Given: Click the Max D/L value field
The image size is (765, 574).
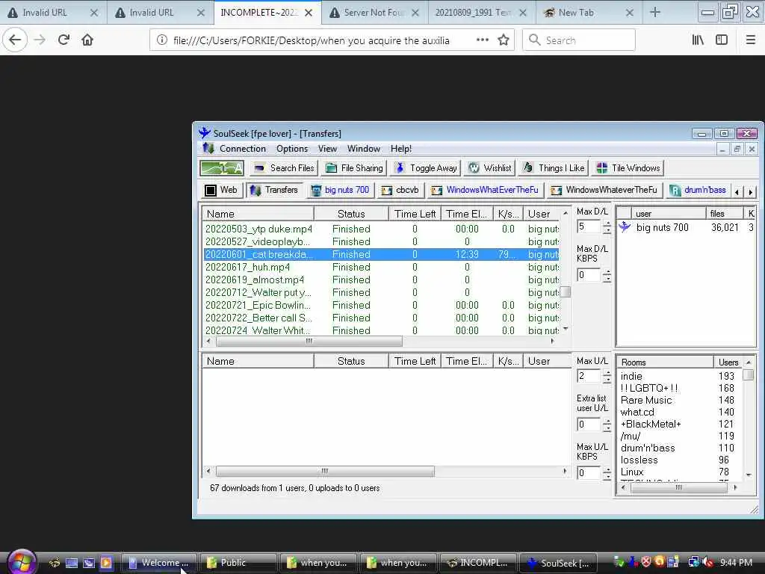Looking at the screenshot, I should [x=589, y=226].
